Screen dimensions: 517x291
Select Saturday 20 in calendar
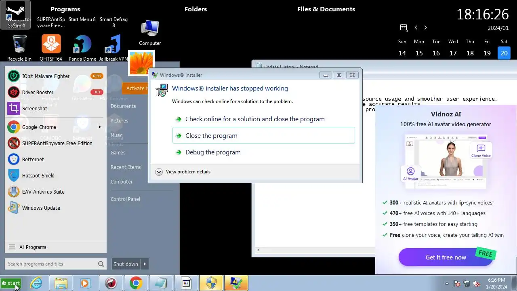[504, 53]
